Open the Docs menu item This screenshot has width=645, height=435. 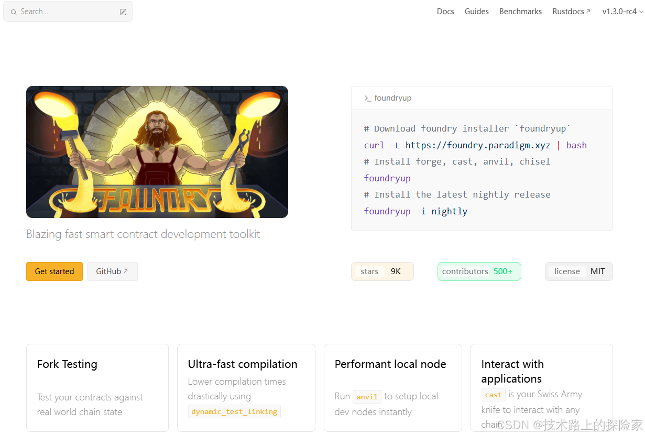click(445, 12)
